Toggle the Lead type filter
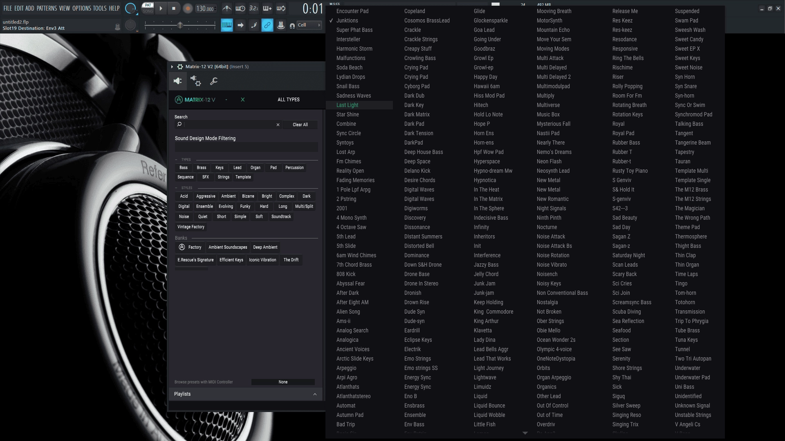The width and height of the screenshot is (785, 441). pos(238,167)
